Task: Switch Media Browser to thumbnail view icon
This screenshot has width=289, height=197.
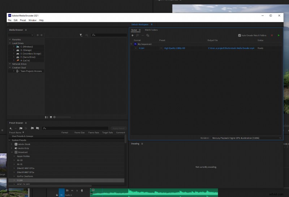Action: tap(51, 117)
